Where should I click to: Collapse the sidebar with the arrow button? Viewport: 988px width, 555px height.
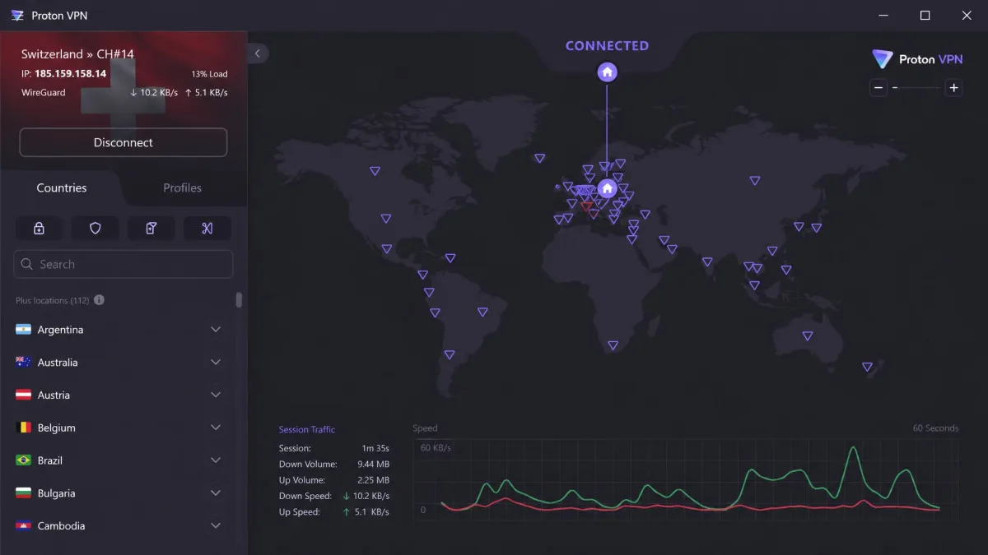258,53
